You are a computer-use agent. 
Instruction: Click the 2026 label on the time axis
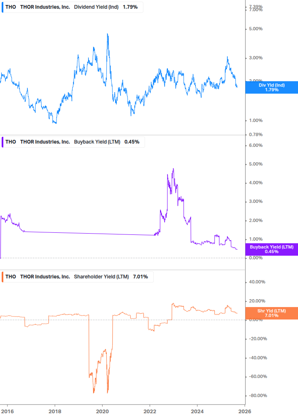tap(245, 411)
